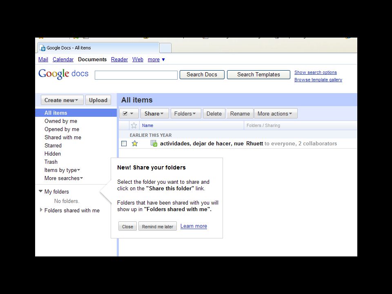Click Remind me later button
Image resolution: width=392 pixels, height=294 pixels.
point(158,227)
